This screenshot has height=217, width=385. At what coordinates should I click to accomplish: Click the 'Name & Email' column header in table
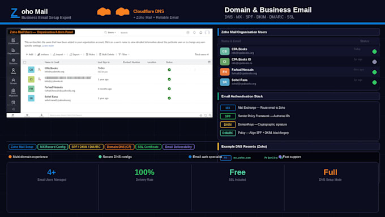click(x=52, y=62)
